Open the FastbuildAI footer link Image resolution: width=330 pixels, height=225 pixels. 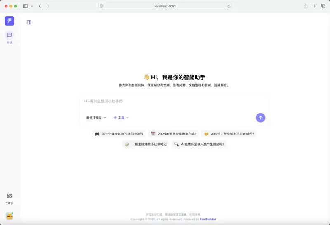point(207,219)
